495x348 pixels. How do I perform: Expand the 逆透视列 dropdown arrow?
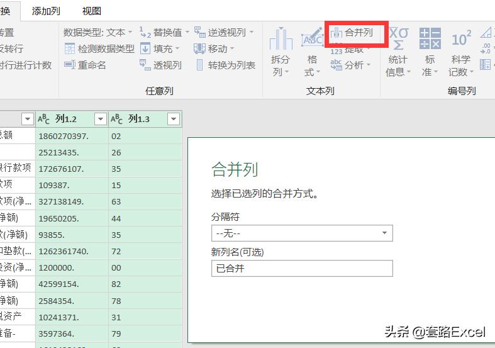coord(252,32)
